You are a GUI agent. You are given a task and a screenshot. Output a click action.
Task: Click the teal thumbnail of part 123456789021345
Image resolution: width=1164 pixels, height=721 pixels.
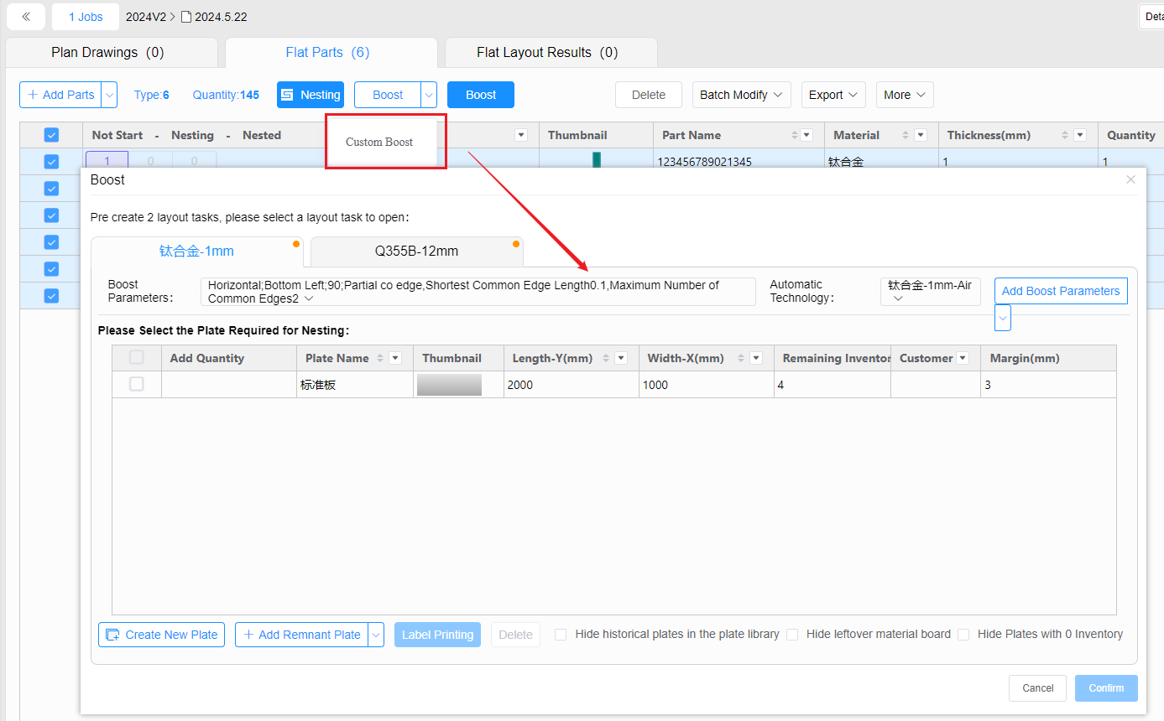tap(597, 160)
